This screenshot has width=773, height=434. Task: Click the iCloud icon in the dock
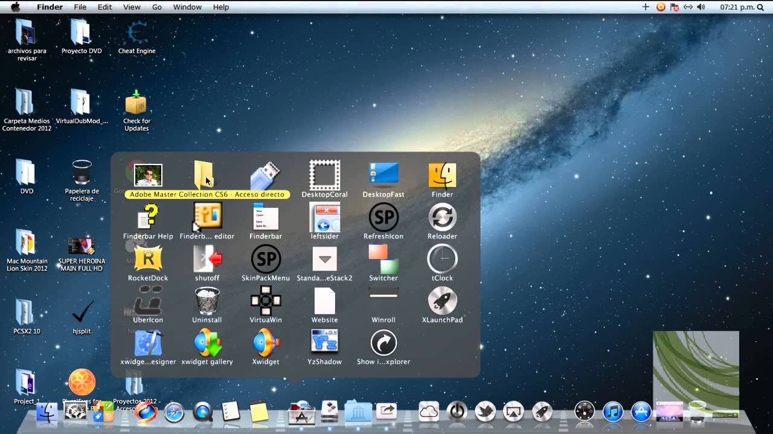429,411
